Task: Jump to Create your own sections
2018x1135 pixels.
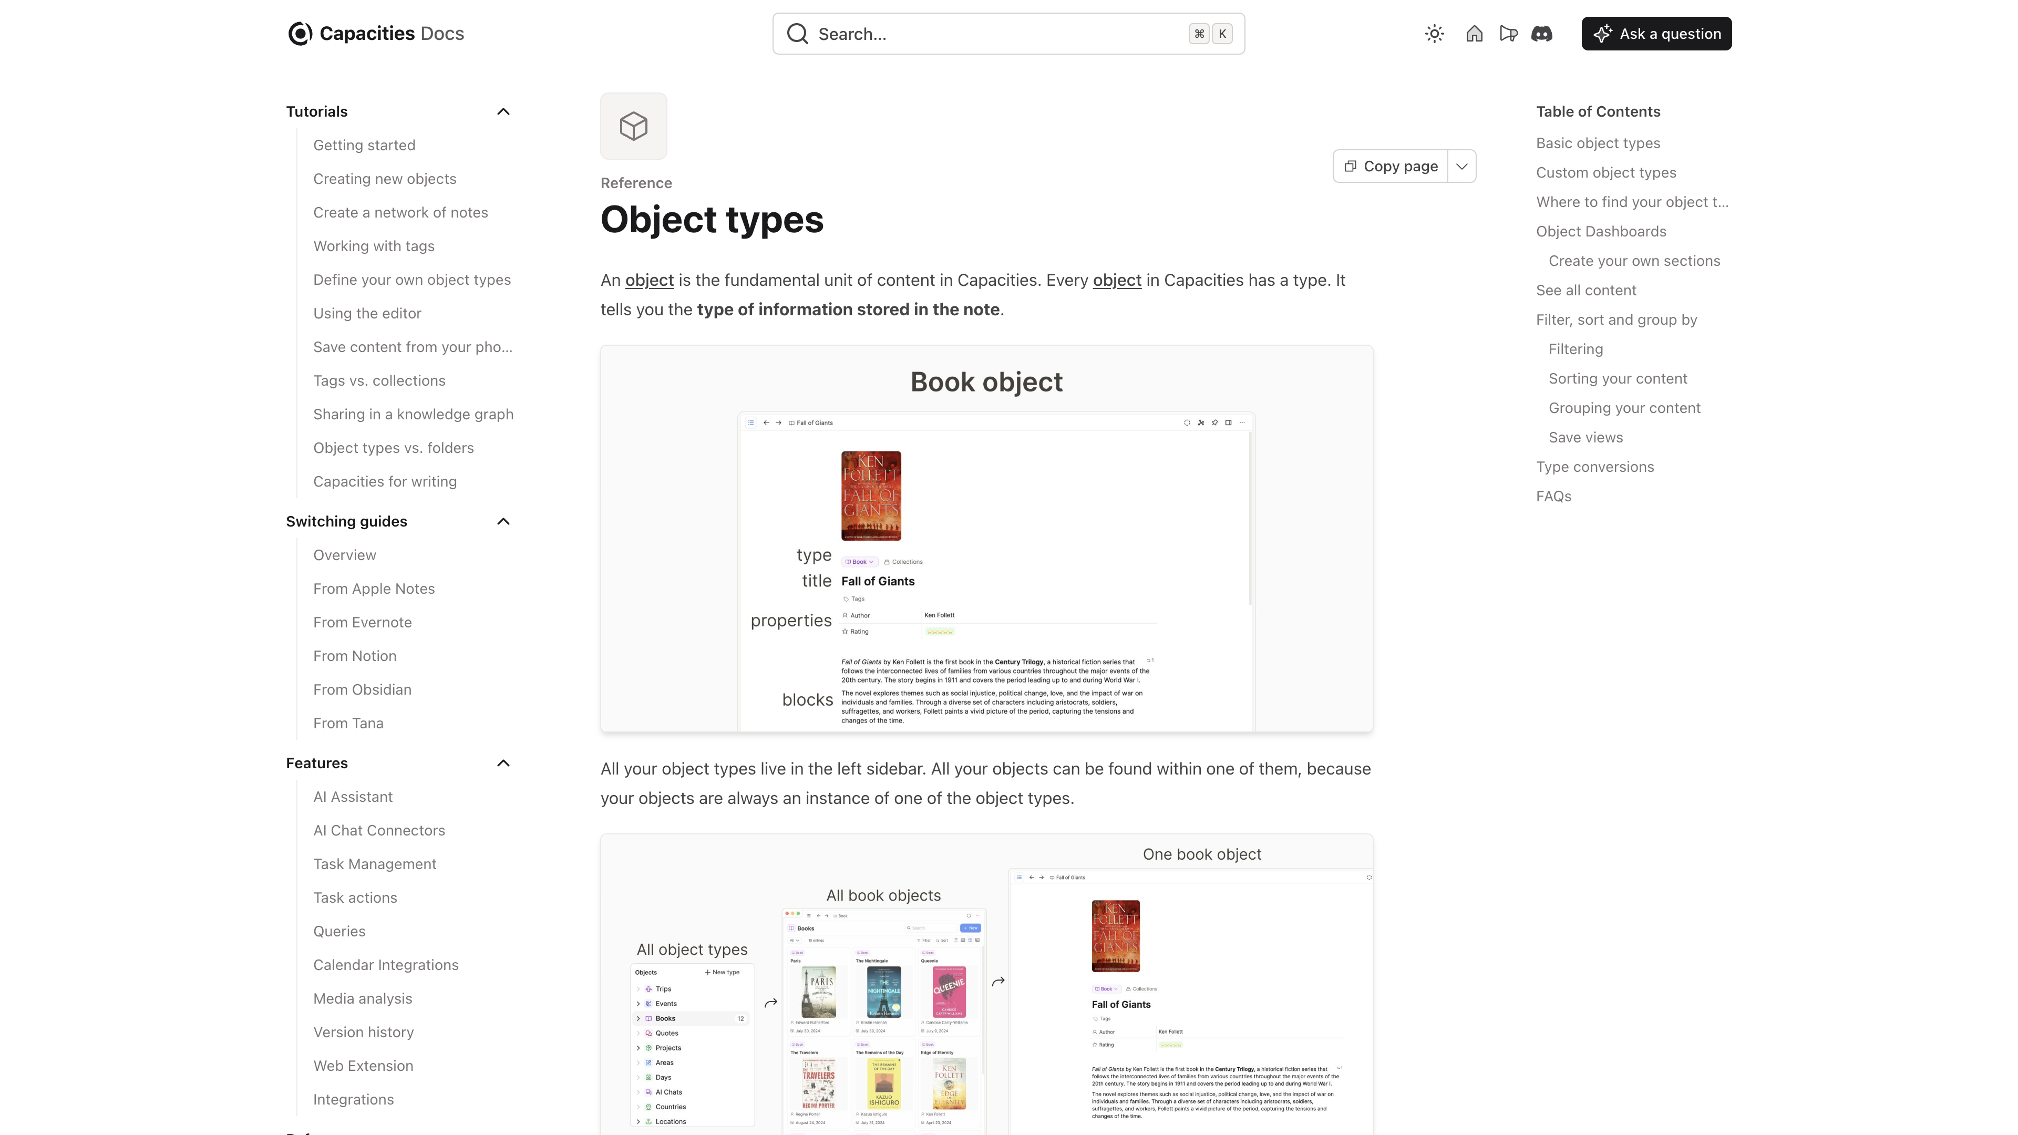Action: click(1634, 261)
